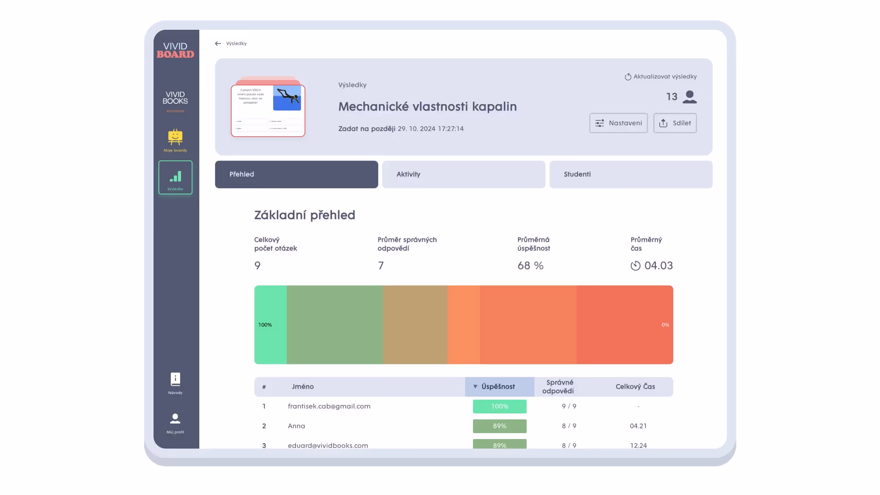This screenshot has height=495, width=880.
Task: Open Můj profil user icon
Action: coord(175,418)
